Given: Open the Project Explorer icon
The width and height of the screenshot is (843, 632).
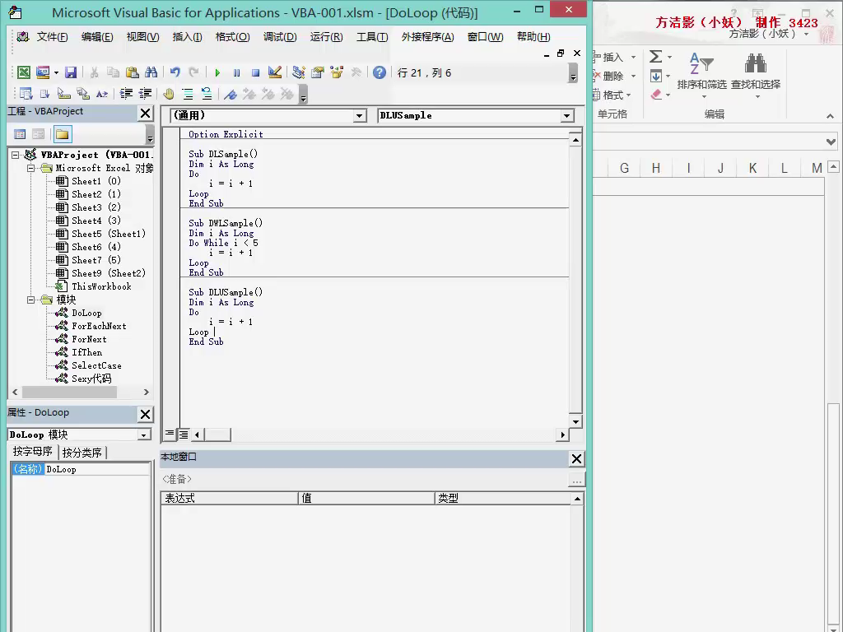Looking at the screenshot, I should coord(298,72).
